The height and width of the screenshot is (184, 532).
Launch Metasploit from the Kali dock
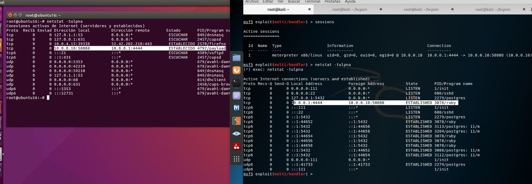click(x=236, y=108)
